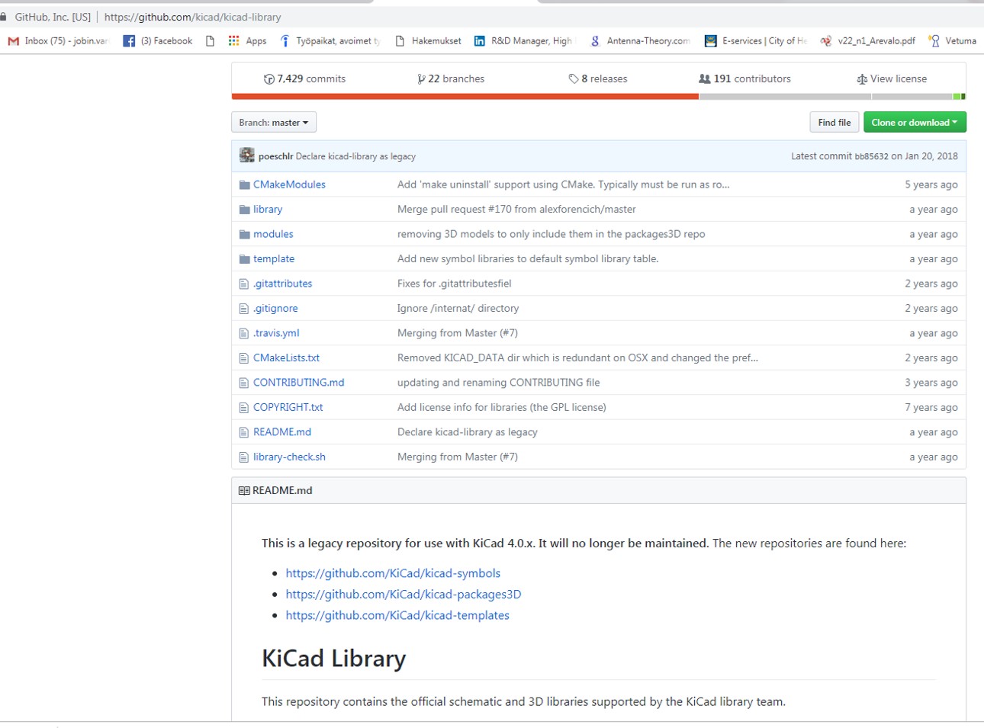984x728 pixels.
Task: Click the library-check.sh file icon
Action: 244,457
